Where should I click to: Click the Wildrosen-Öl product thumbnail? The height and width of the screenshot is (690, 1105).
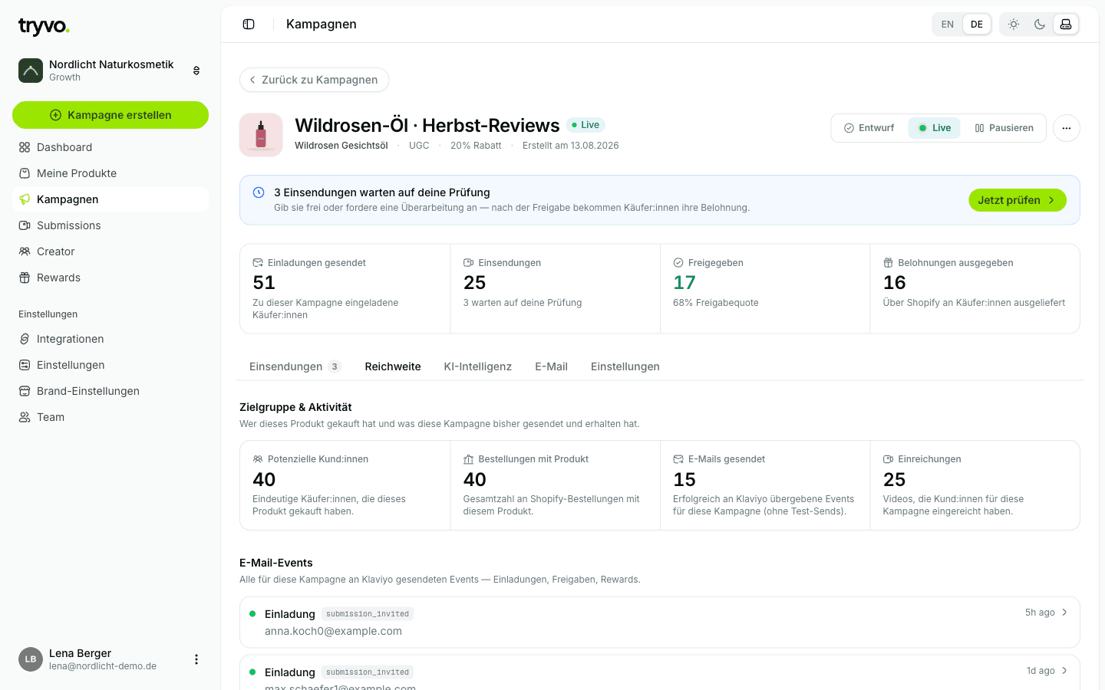(x=261, y=135)
